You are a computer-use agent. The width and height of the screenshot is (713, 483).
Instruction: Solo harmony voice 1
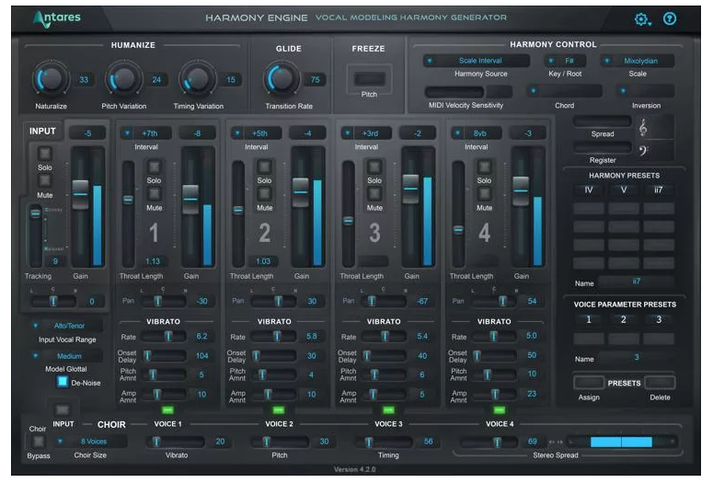coord(154,167)
